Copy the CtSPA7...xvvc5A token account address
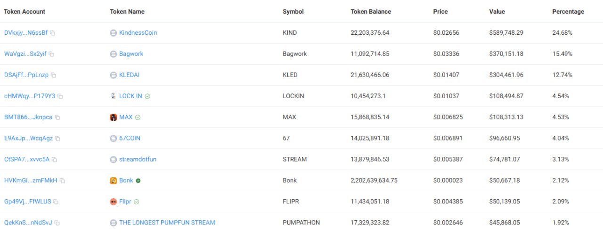The width and height of the screenshot is (603, 233). click(54, 160)
